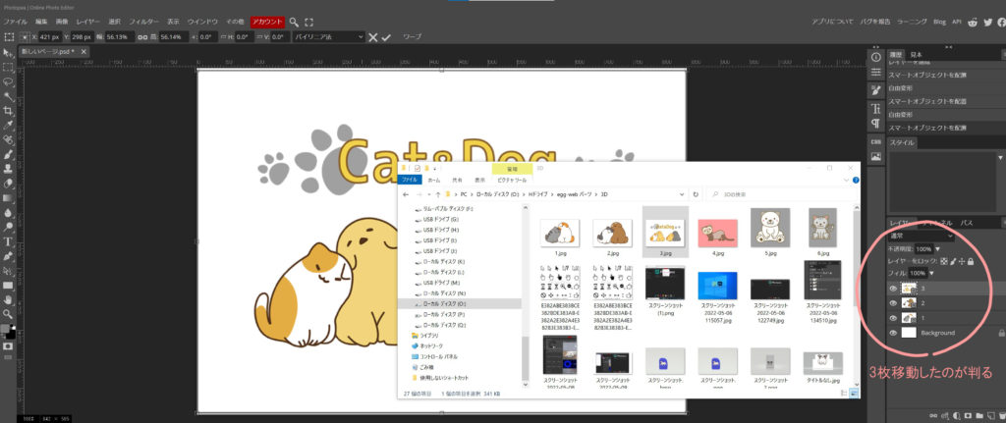This screenshot has height=423, width=1006.
Task: Toggle visibility of layer 2
Action: [x=893, y=303]
